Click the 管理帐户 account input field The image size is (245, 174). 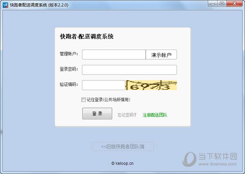coord(114,54)
